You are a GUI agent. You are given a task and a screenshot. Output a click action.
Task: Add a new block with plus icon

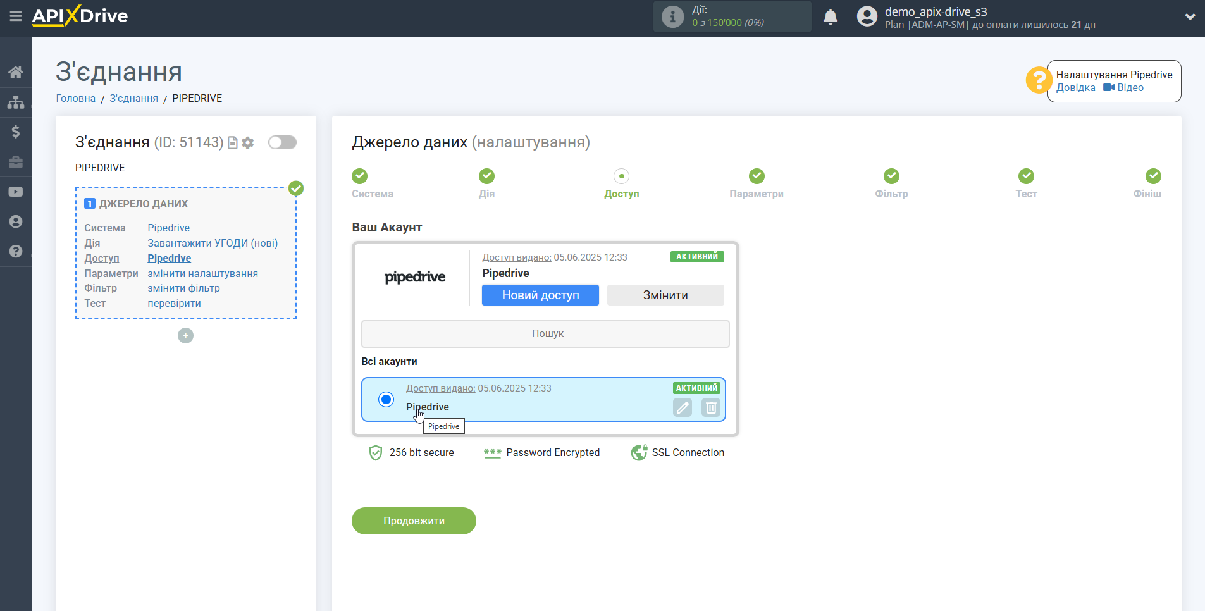coord(185,336)
